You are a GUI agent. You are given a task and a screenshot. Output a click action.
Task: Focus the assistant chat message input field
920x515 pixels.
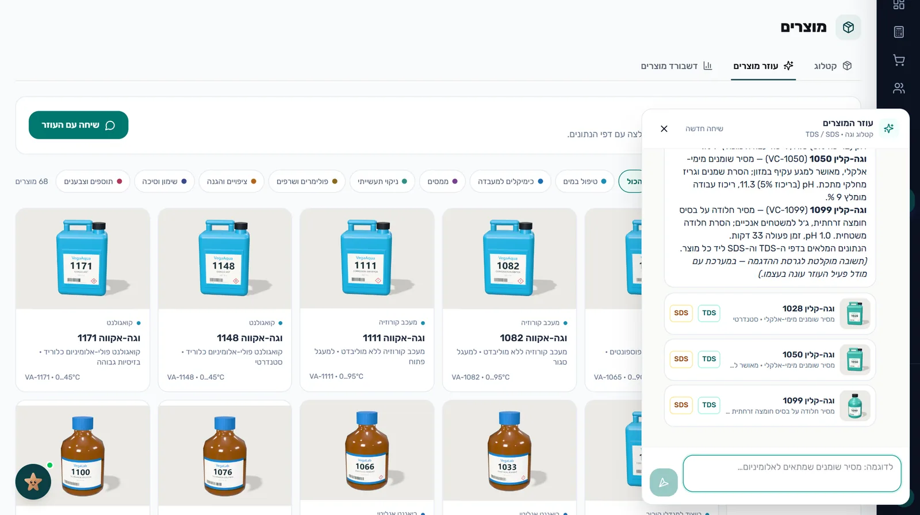click(792, 474)
